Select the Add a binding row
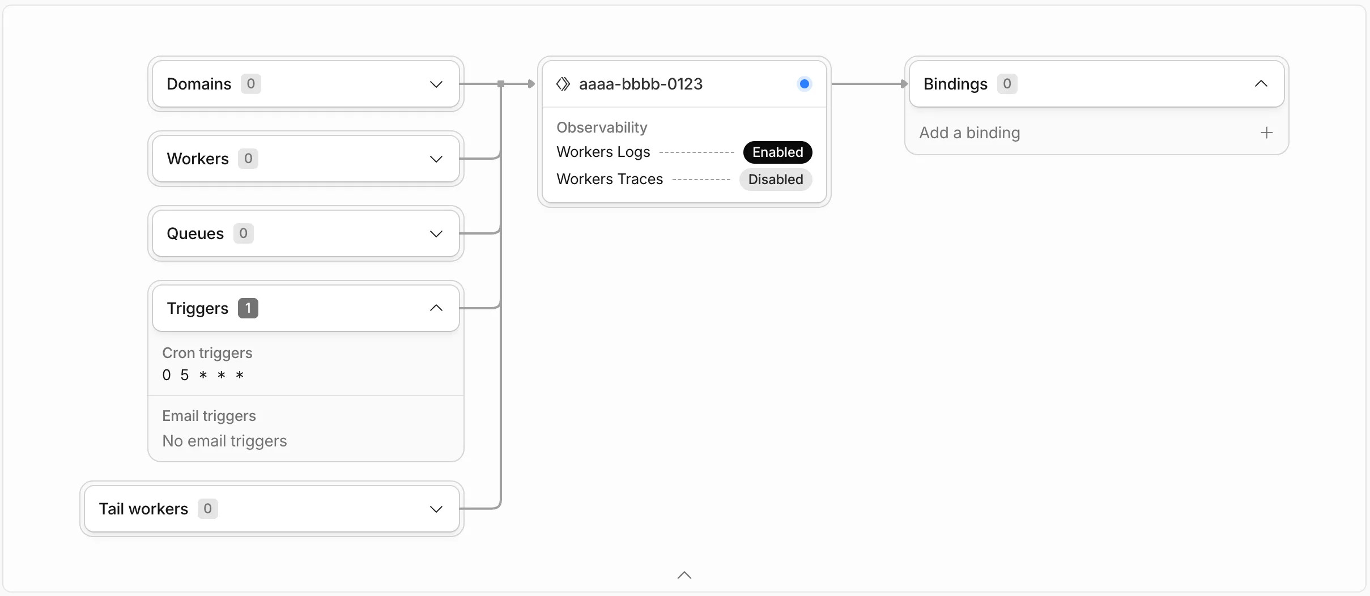 tap(1096, 133)
